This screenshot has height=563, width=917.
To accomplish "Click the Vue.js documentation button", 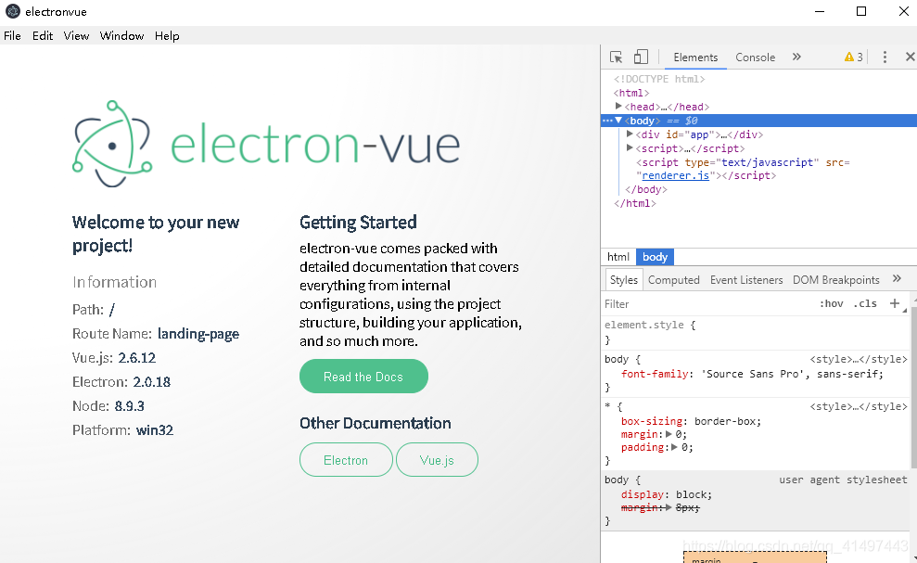I will click(x=437, y=460).
